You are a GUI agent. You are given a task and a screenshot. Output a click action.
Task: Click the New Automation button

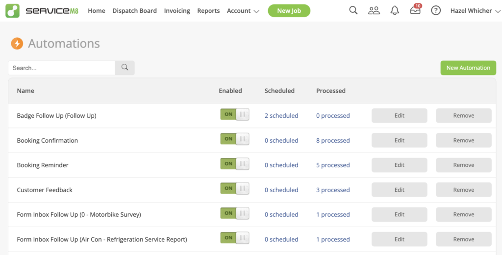(468, 68)
